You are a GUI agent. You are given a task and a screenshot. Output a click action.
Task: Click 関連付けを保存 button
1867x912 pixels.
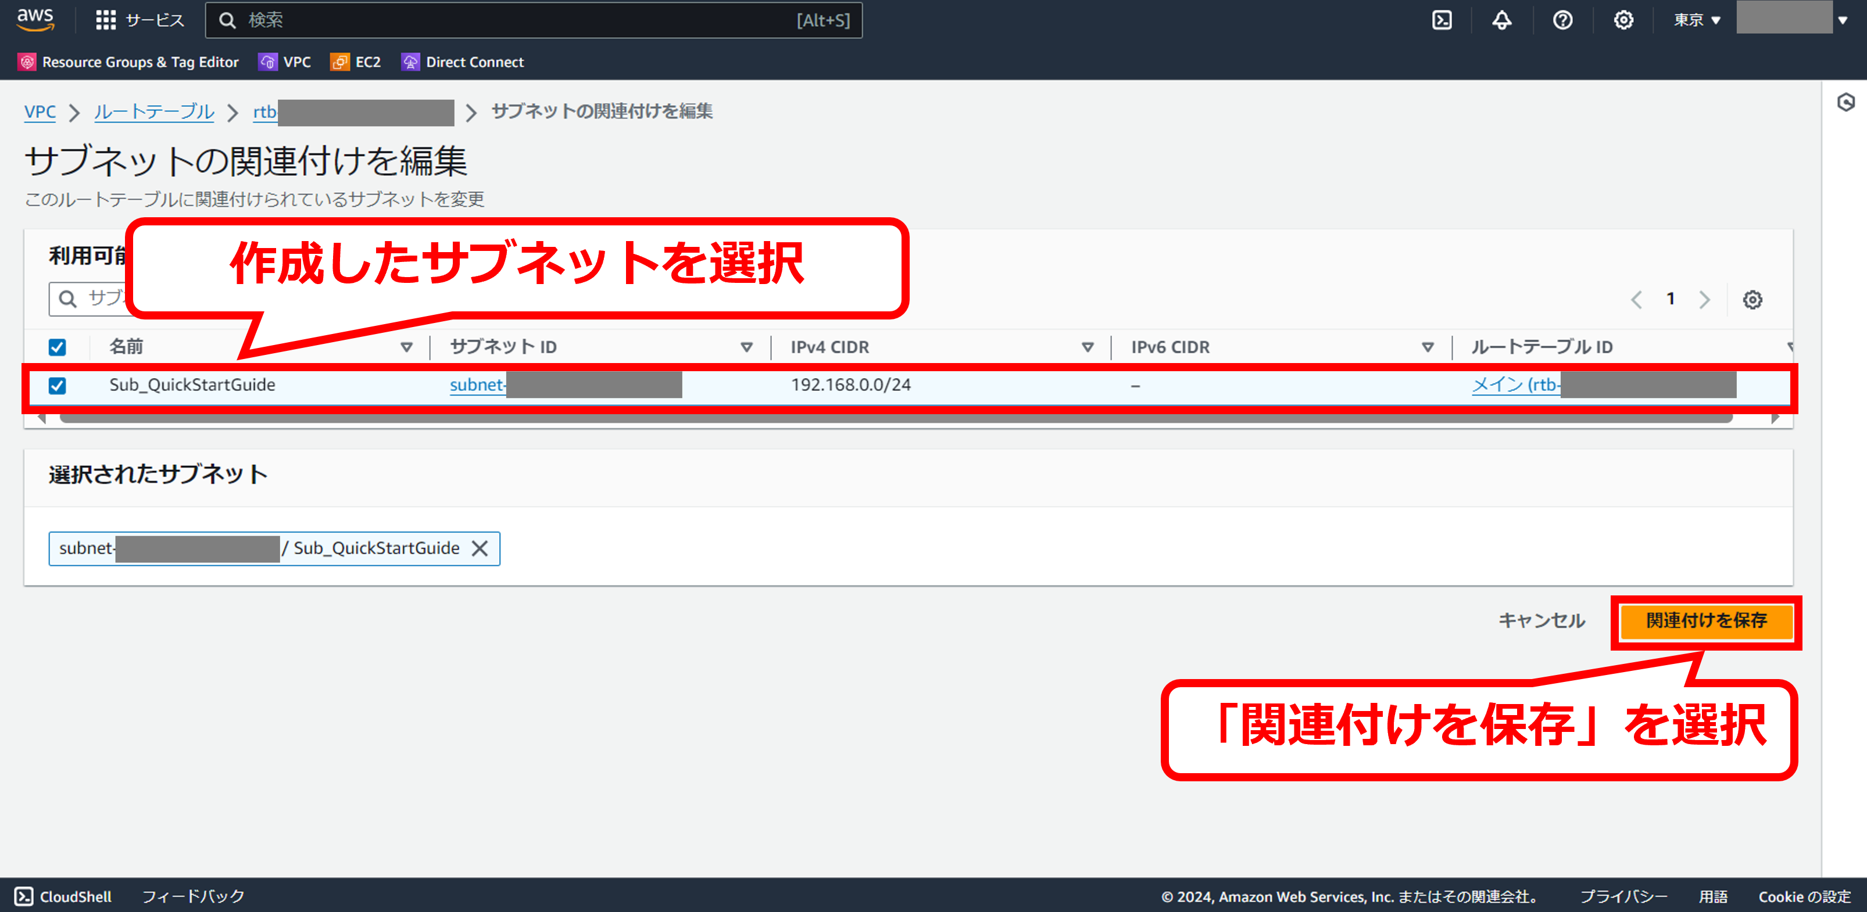1705,621
